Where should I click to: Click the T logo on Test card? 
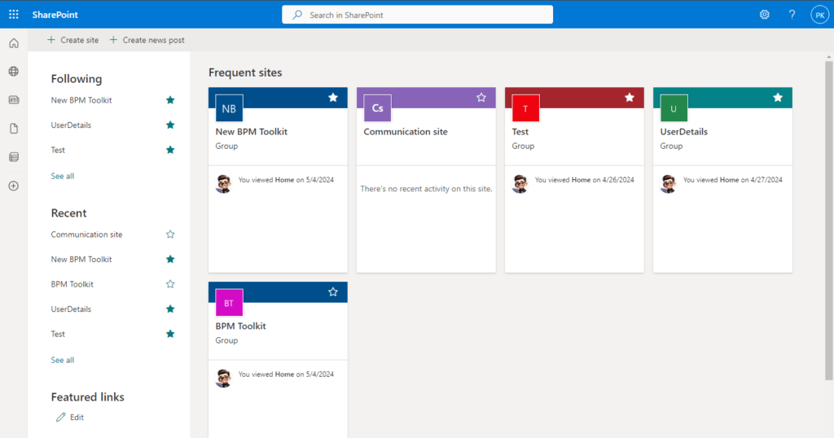click(x=525, y=108)
